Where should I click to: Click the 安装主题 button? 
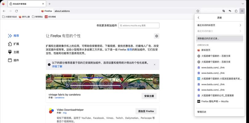149,96
